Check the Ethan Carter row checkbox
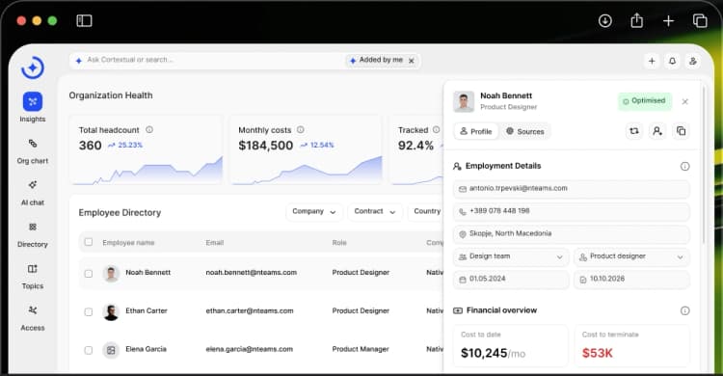Viewport: 723px width, 376px height. tap(89, 311)
